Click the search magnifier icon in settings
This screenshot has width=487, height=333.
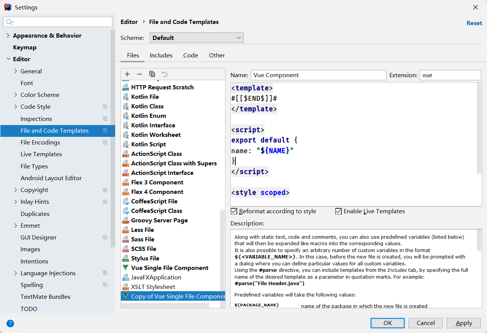coord(10,22)
